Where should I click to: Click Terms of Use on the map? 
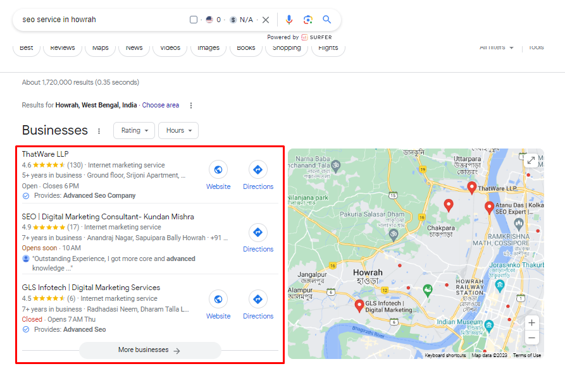527,355
